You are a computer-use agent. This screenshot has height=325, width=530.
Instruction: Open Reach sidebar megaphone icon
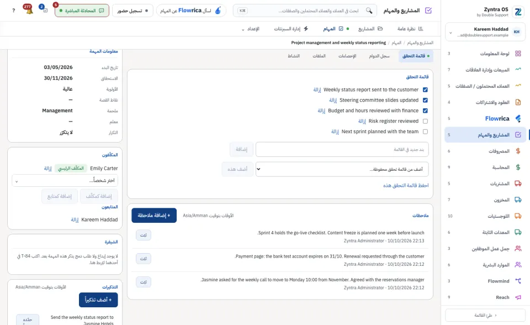point(518,297)
